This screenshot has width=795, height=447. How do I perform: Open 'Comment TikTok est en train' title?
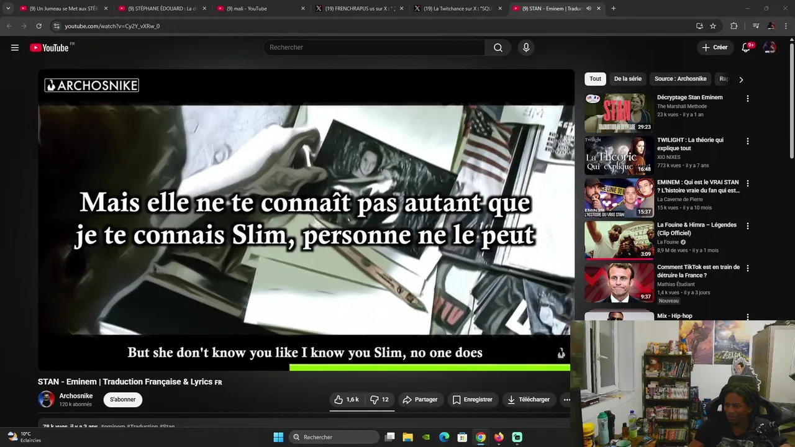(x=698, y=271)
